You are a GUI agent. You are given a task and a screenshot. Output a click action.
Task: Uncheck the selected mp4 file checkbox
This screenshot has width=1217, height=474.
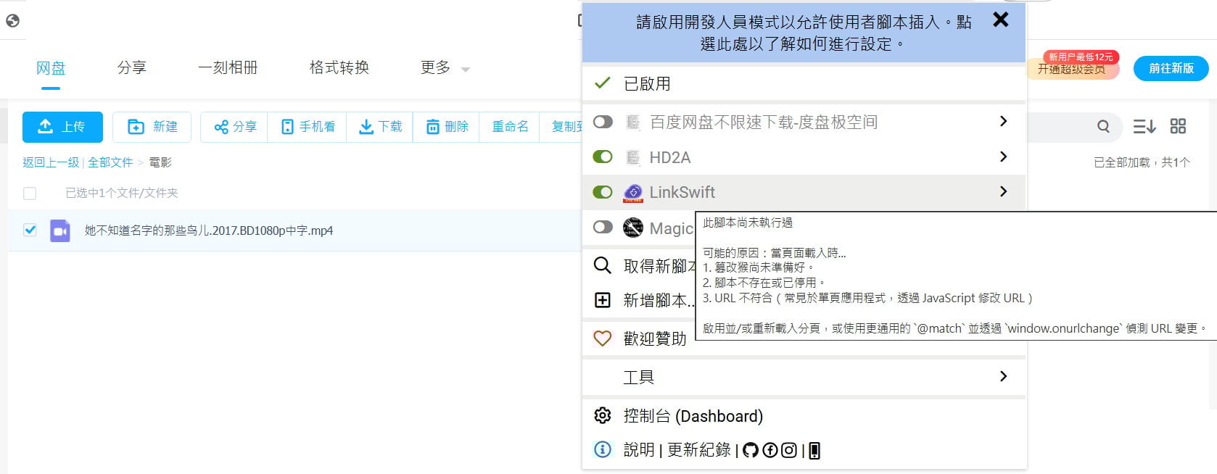pos(30,230)
